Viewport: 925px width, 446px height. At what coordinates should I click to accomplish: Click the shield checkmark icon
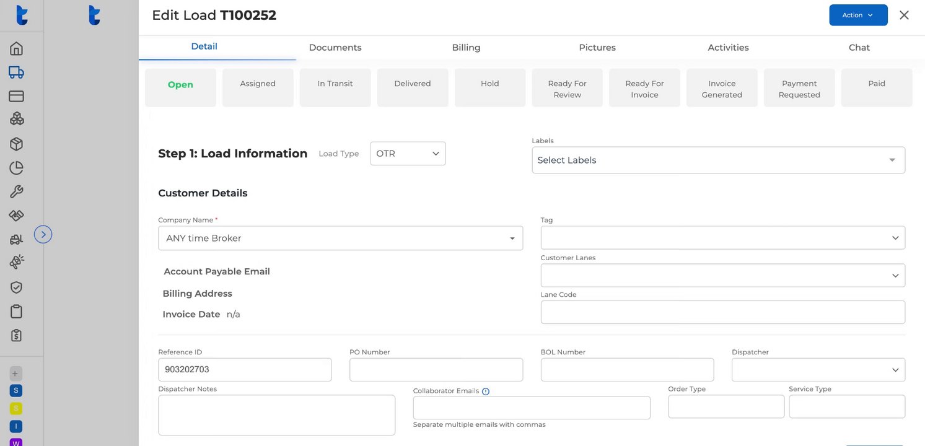[x=17, y=287]
